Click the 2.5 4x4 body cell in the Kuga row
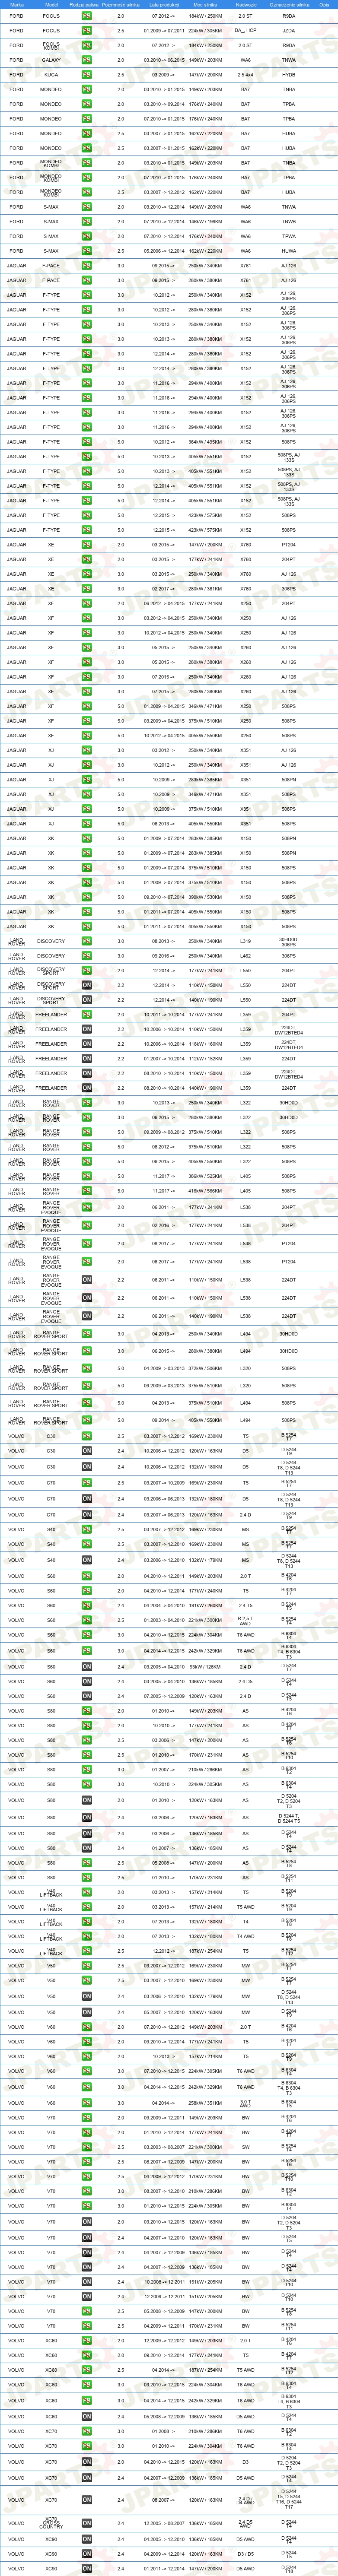Screen dimensions: 338x2576 (246, 75)
